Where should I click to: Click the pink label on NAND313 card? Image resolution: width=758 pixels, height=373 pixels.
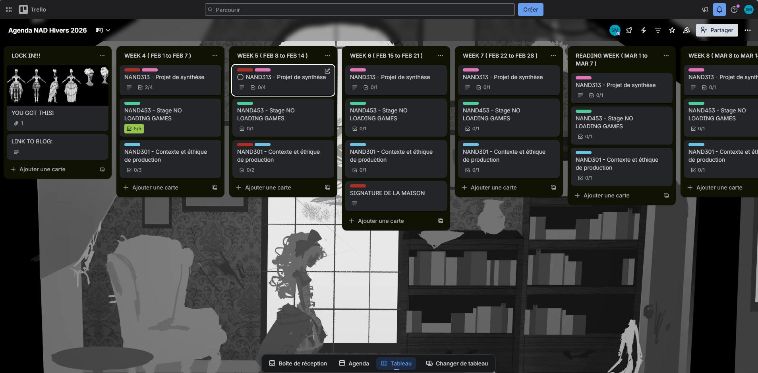pos(263,70)
